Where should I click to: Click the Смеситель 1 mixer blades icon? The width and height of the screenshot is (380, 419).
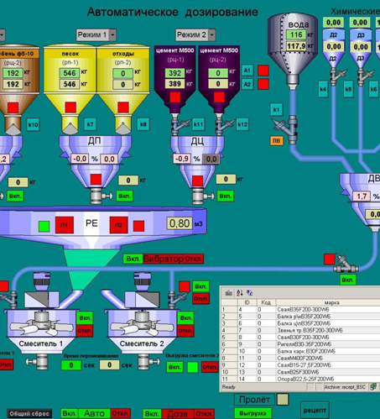(41, 324)
